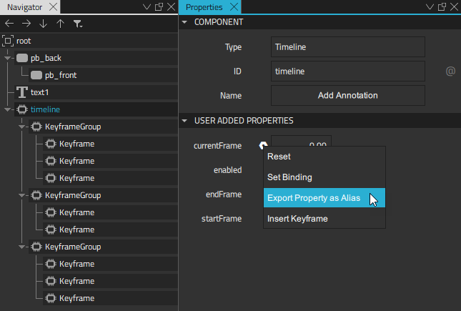Select the second KeyframeGroup row
Screen dimensions: 461x311
coord(103,195)
